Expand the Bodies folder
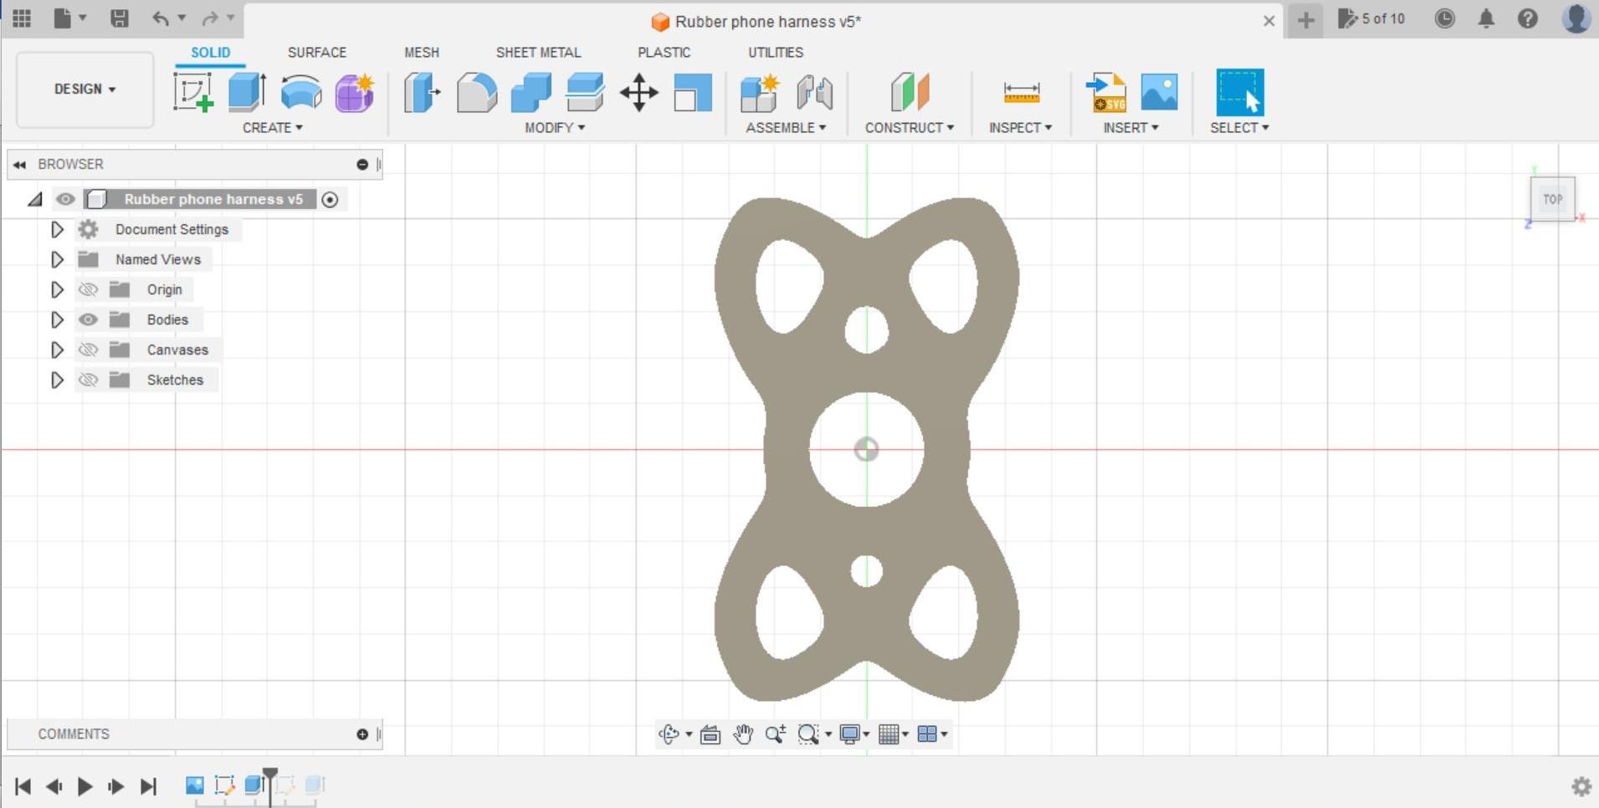 coord(57,320)
